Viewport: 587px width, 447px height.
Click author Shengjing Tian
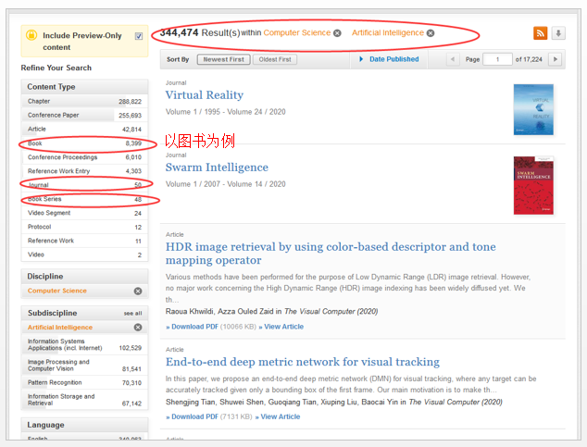point(190,402)
